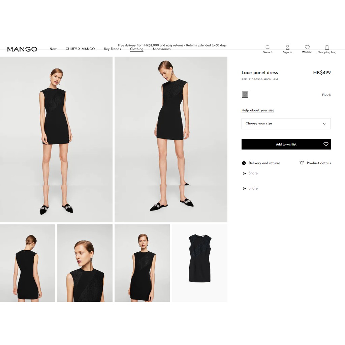Open the Wishlist heart icon in header
Viewport: 345px width, 345px height.
point(307,48)
